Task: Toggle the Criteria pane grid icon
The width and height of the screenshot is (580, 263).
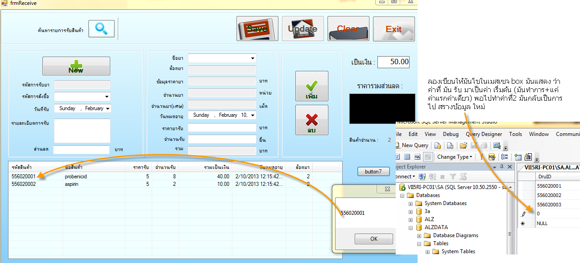Action: tap(407, 157)
